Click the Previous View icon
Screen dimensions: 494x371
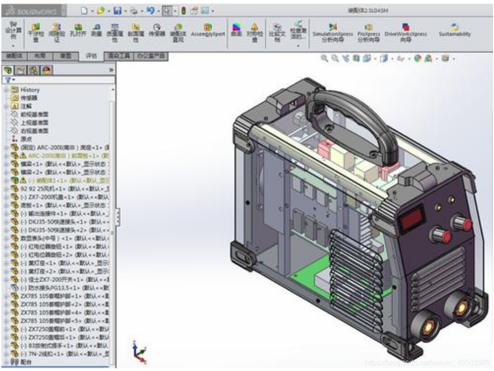(x=346, y=58)
